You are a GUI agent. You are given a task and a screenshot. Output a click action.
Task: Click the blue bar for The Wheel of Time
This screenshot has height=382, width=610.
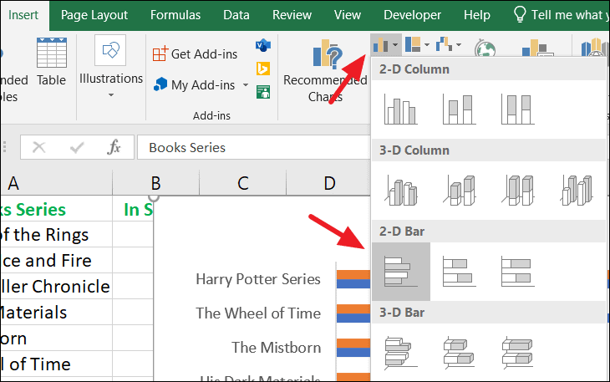coord(353,318)
